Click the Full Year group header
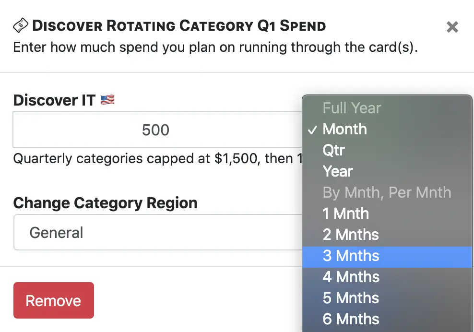Image resolution: width=474 pixels, height=332 pixels. click(x=352, y=108)
